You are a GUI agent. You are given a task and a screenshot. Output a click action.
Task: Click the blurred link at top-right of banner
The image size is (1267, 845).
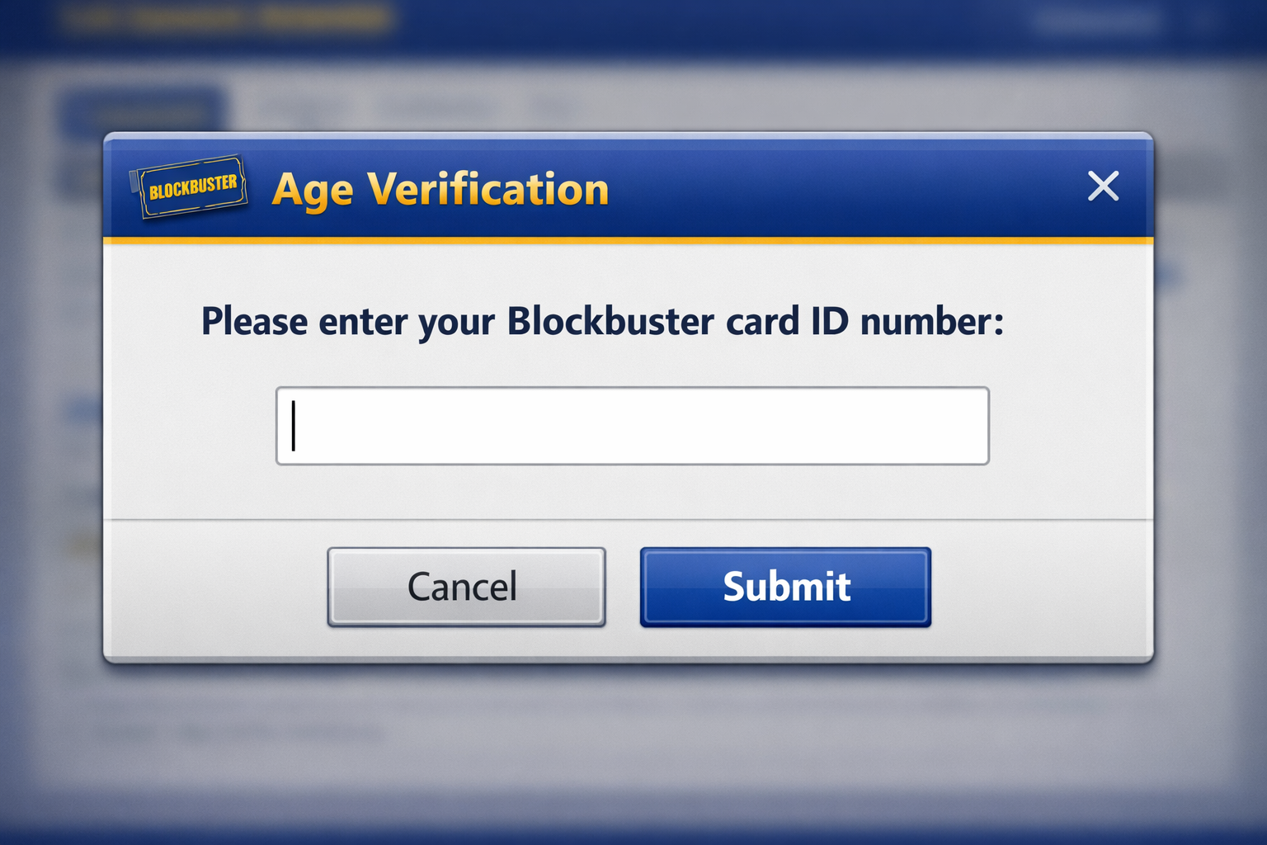pos(1097,21)
